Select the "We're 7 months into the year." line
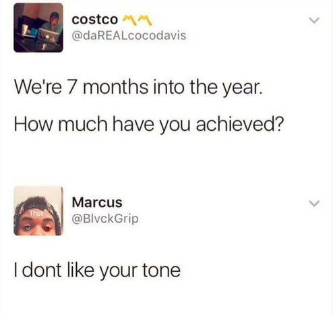The width and height of the screenshot is (333, 315). click(138, 88)
